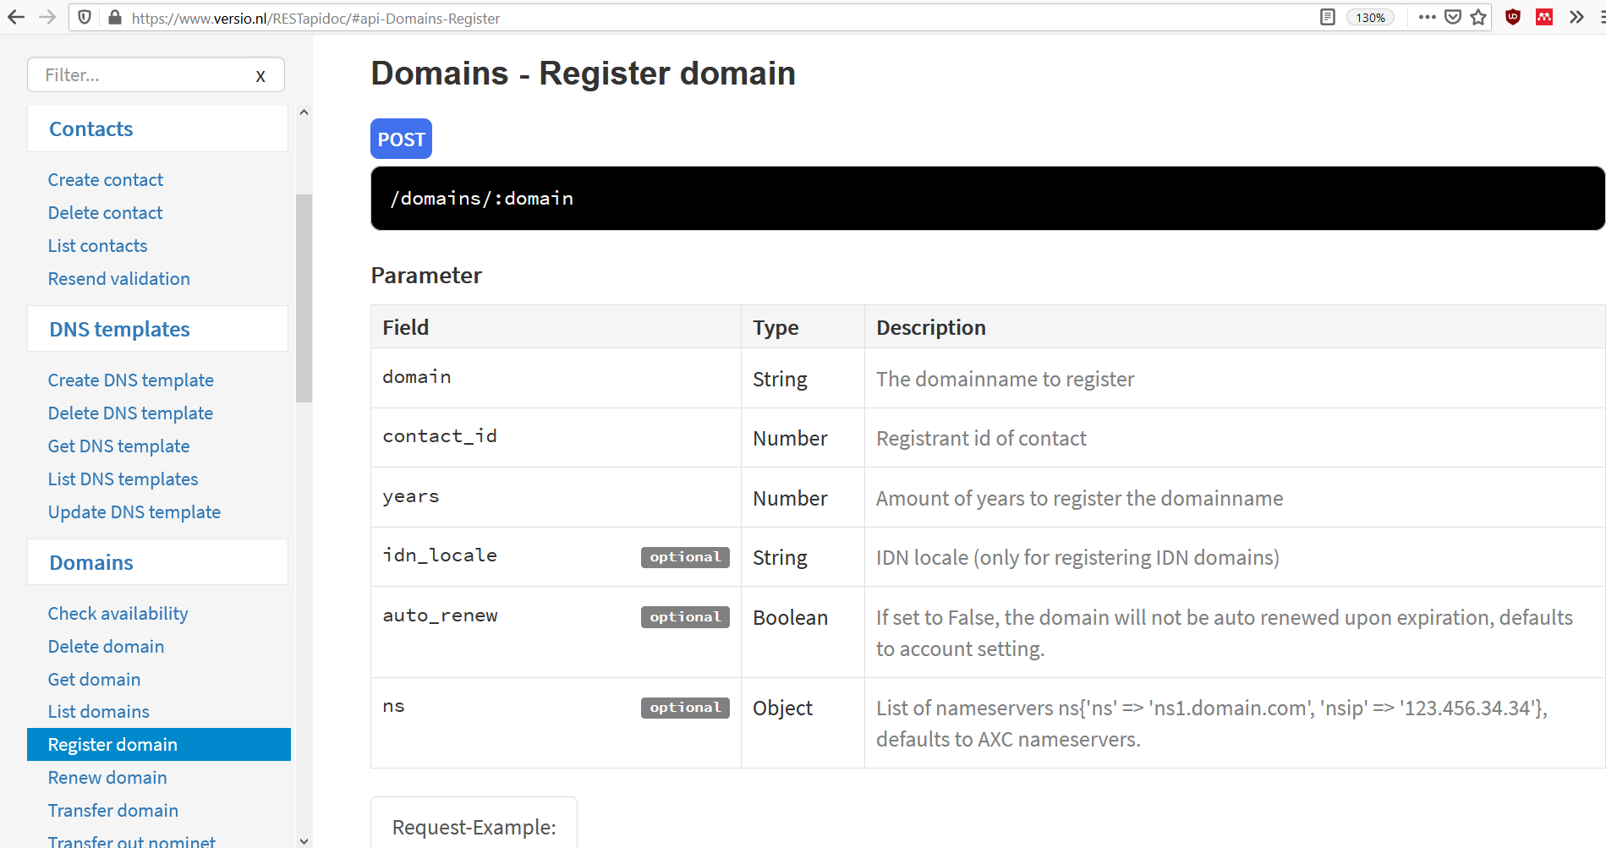Open the red Mendeley extension icon

pos(1544,17)
